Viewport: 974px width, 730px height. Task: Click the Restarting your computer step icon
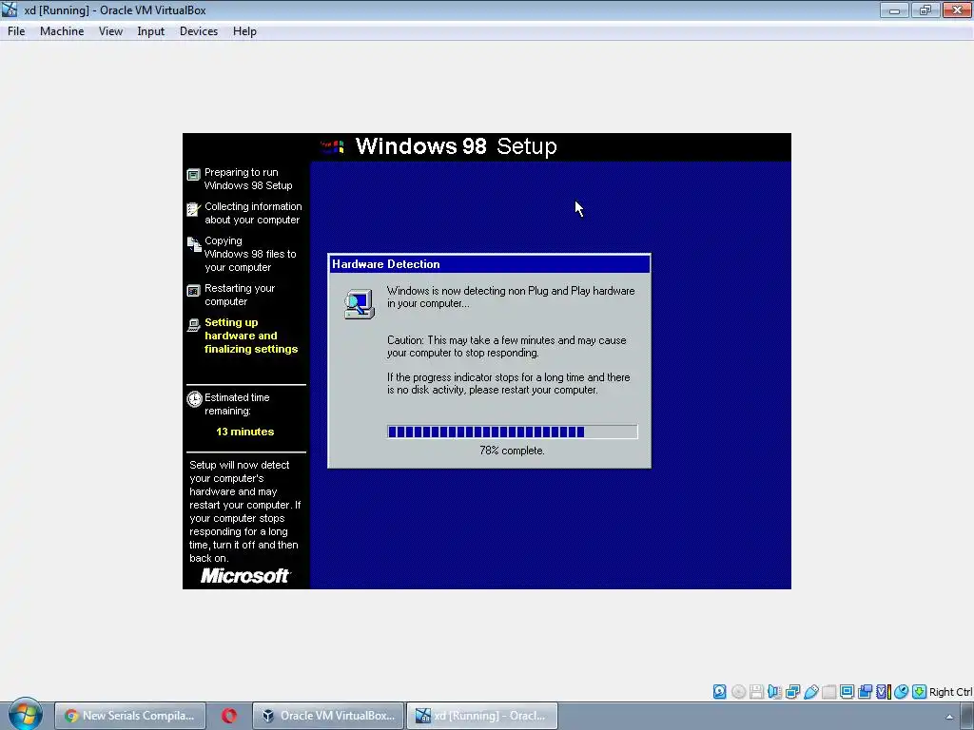[193, 291]
